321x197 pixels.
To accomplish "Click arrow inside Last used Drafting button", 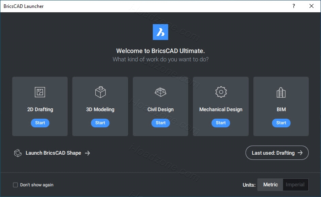I will click(300, 153).
